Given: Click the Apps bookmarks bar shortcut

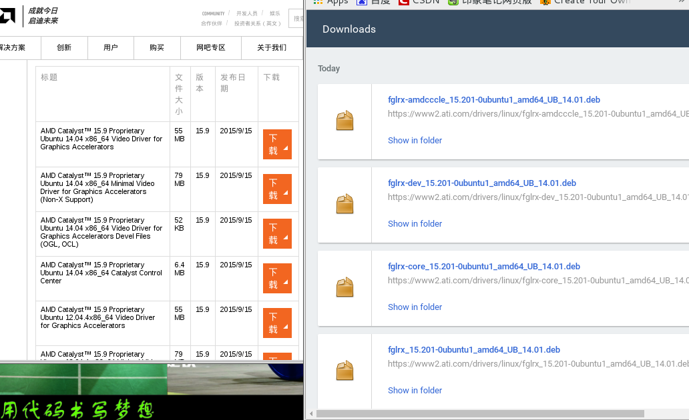Looking at the screenshot, I should 330,2.
